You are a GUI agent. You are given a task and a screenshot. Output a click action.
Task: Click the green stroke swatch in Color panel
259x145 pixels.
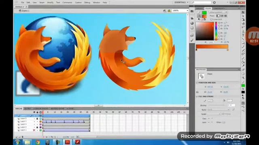pos(204,12)
